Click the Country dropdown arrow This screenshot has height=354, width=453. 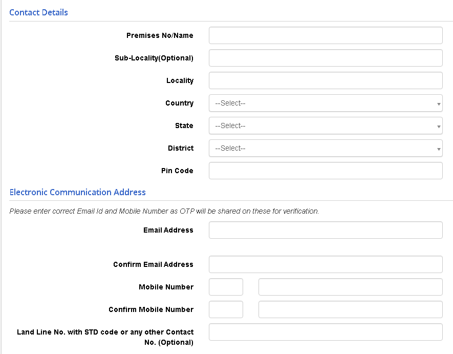pyautogui.click(x=439, y=104)
